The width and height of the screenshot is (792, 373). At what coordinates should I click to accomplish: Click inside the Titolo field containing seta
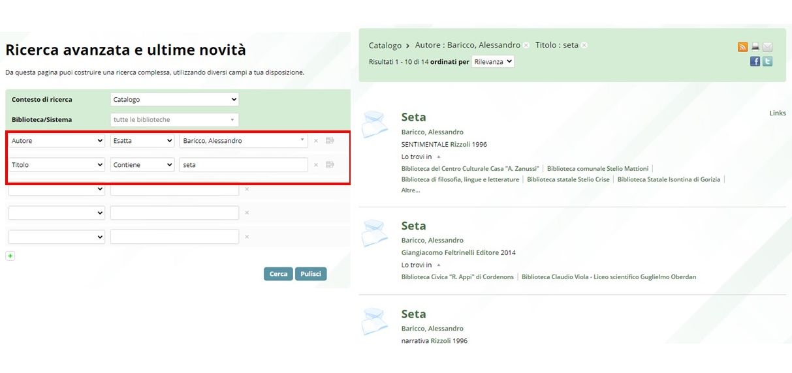(243, 165)
